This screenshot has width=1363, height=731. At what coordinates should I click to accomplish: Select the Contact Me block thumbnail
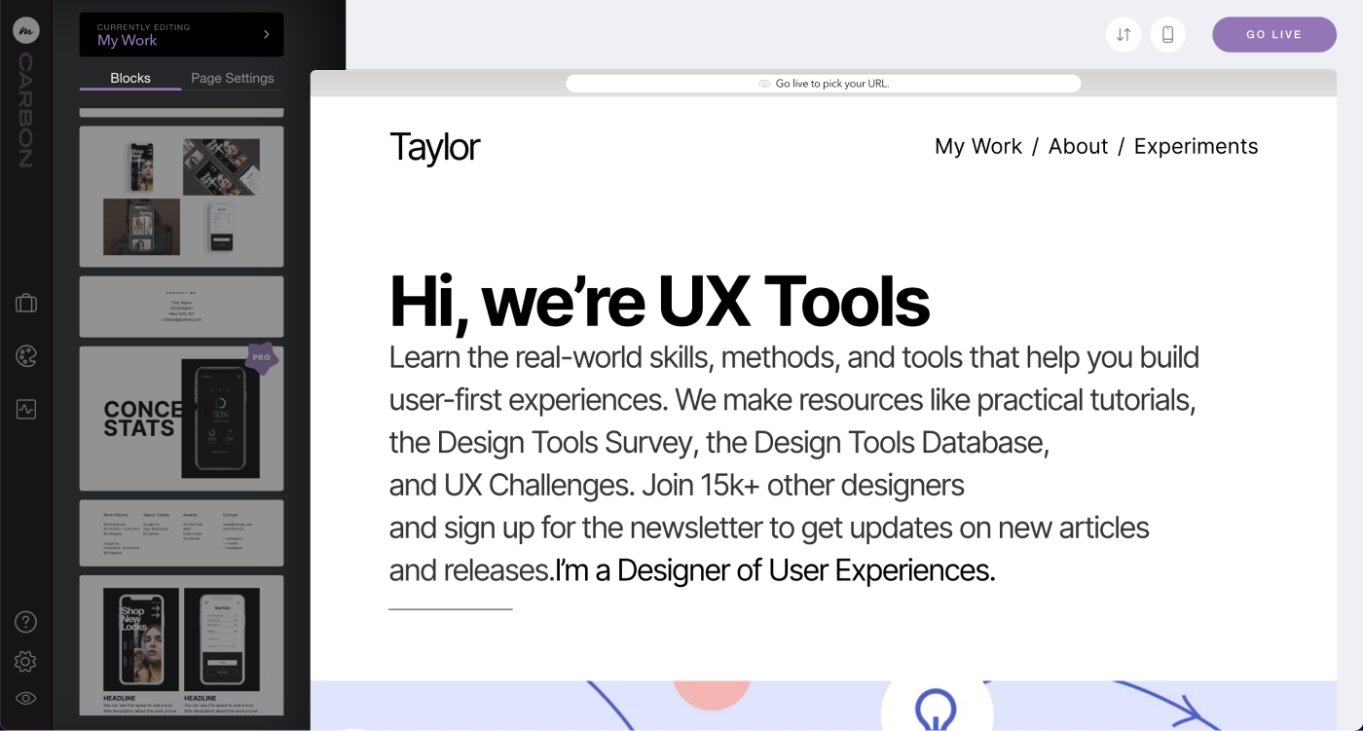pos(182,307)
